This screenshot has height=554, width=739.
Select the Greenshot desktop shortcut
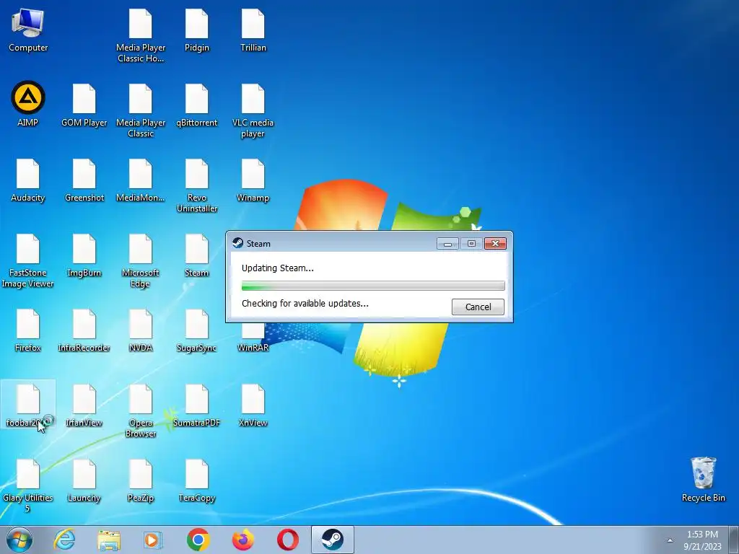click(84, 181)
